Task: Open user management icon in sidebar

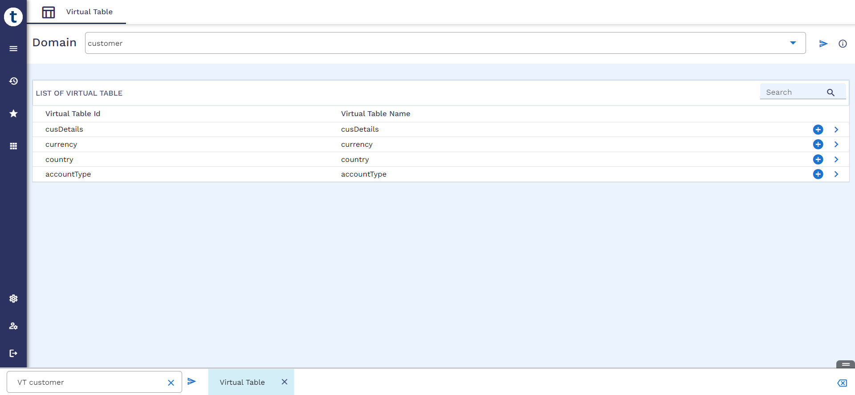Action: click(x=13, y=326)
